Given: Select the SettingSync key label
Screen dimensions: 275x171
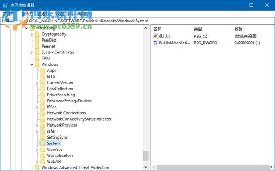Looking at the screenshot, I should (57, 137).
